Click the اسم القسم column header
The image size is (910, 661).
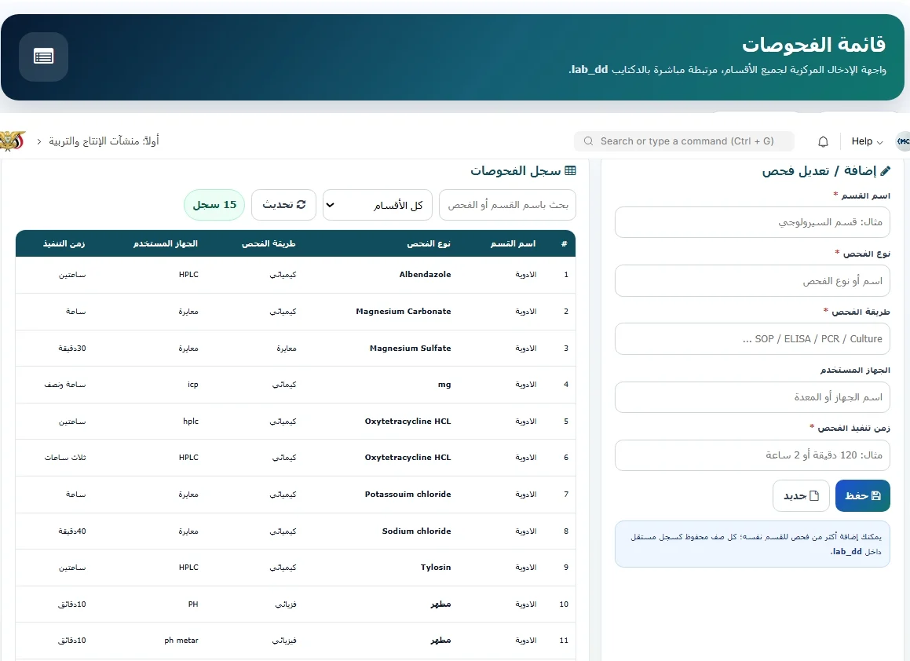coord(513,243)
